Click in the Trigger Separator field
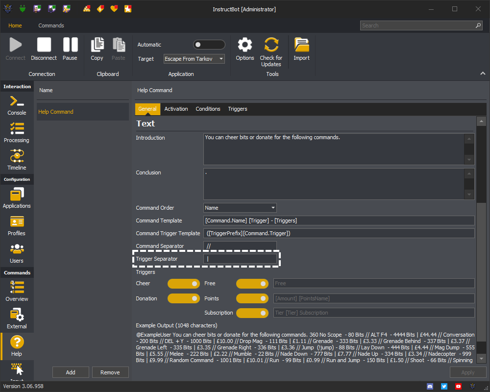This screenshot has height=392, width=490. point(240,259)
